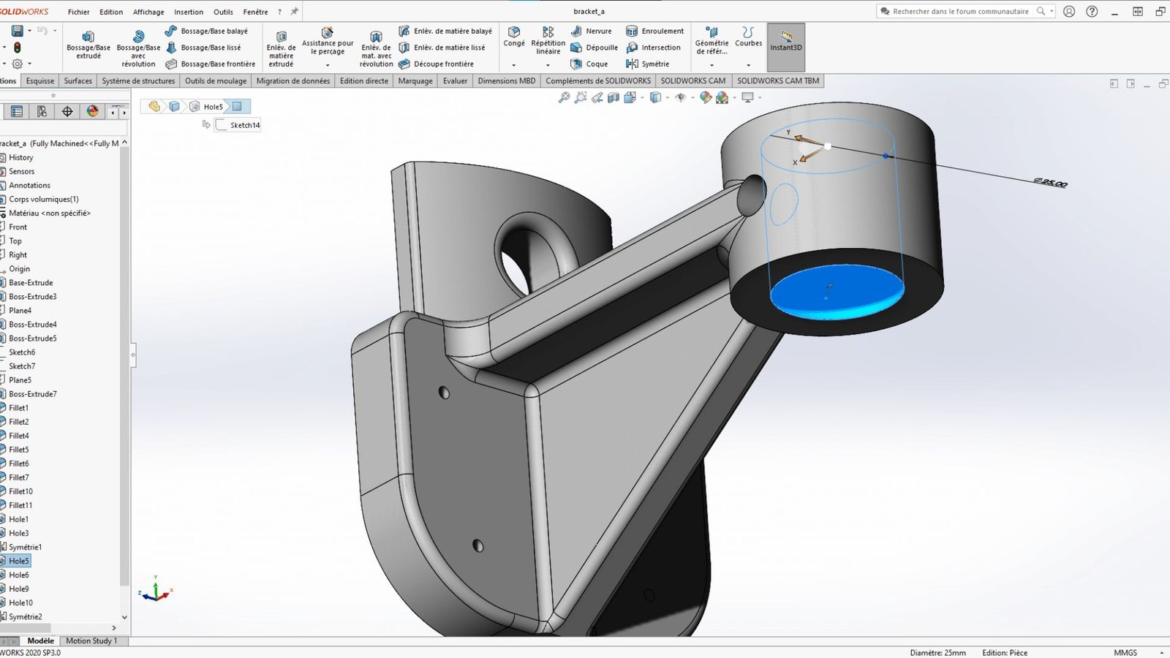1170x658 pixels.
Task: Click the user account login icon
Action: click(x=1069, y=12)
